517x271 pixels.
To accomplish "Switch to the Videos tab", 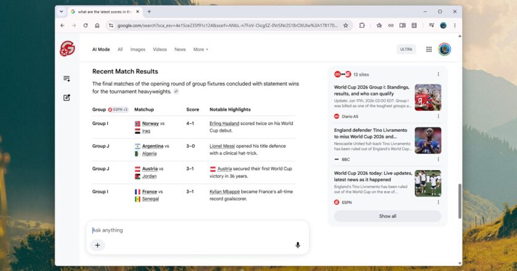I will click(x=159, y=49).
